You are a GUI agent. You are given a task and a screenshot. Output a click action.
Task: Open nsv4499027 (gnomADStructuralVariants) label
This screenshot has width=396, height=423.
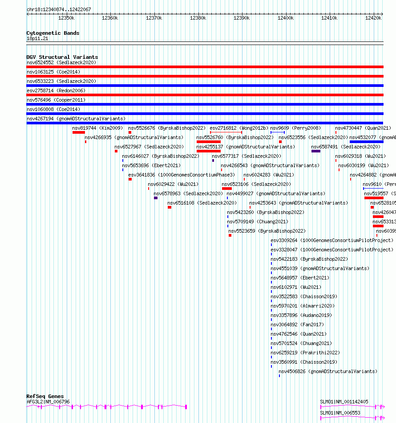[x=276, y=194]
